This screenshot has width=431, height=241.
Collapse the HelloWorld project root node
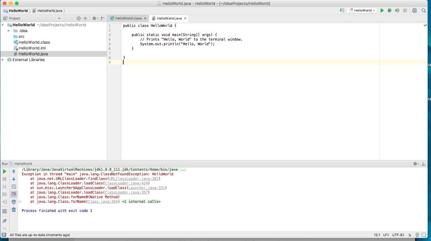[x=3, y=25]
